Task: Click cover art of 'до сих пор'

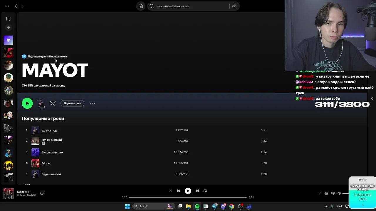Action: 35,130
